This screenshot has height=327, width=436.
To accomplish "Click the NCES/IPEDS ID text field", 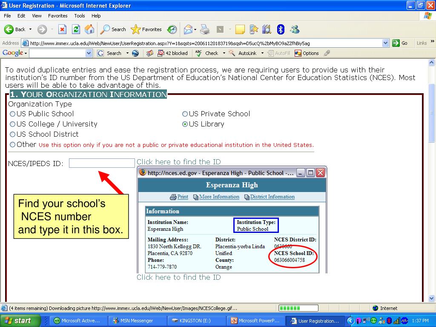I will pos(102,163).
